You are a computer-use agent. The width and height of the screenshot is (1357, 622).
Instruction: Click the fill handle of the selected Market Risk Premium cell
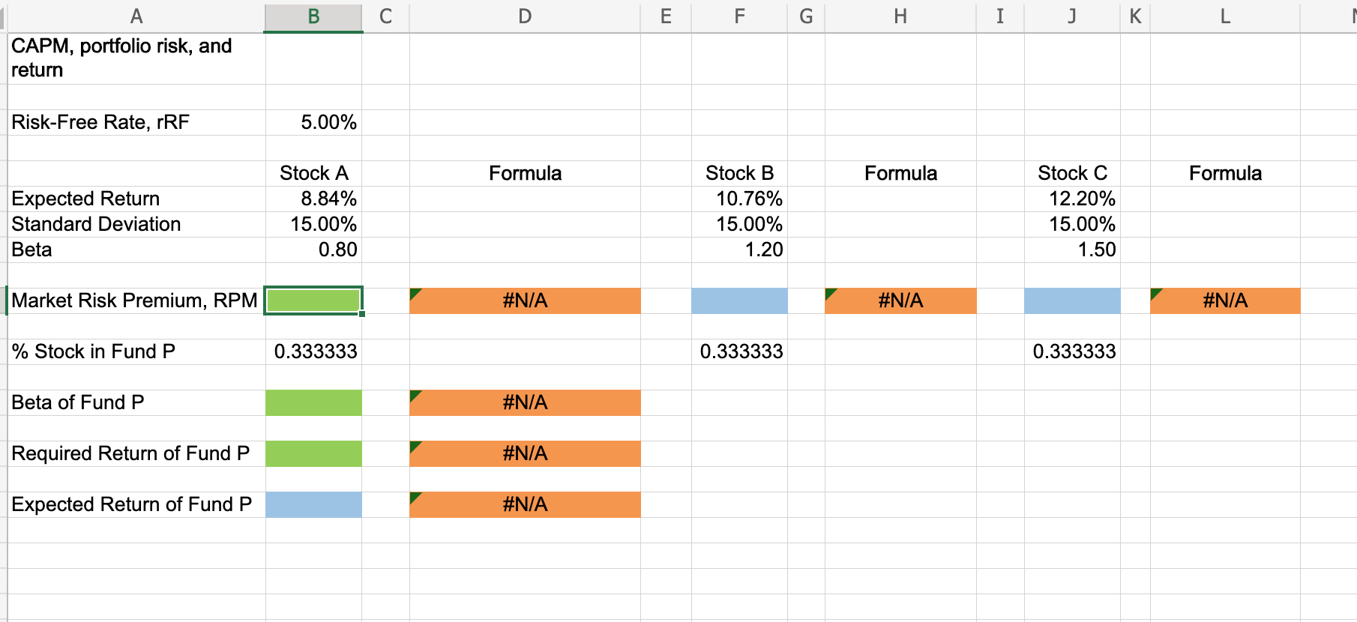click(362, 313)
